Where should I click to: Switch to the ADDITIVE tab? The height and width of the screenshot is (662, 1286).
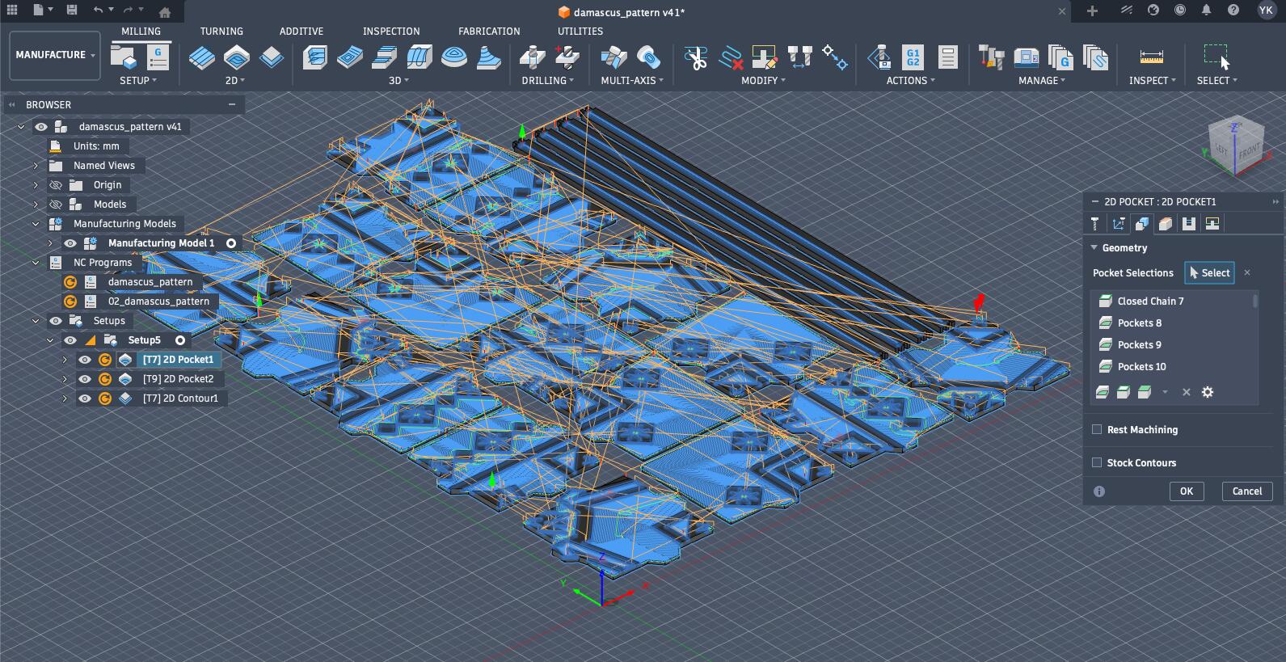coord(301,31)
